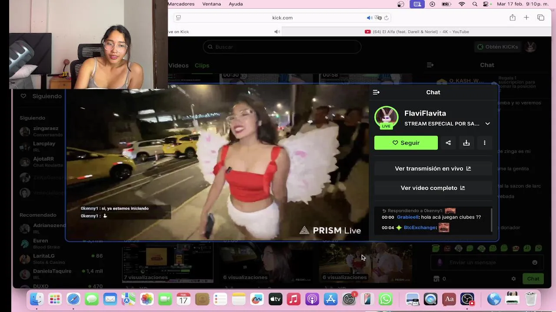556x312 pixels.
Task: Download the clip with the download icon
Action: [467, 143]
